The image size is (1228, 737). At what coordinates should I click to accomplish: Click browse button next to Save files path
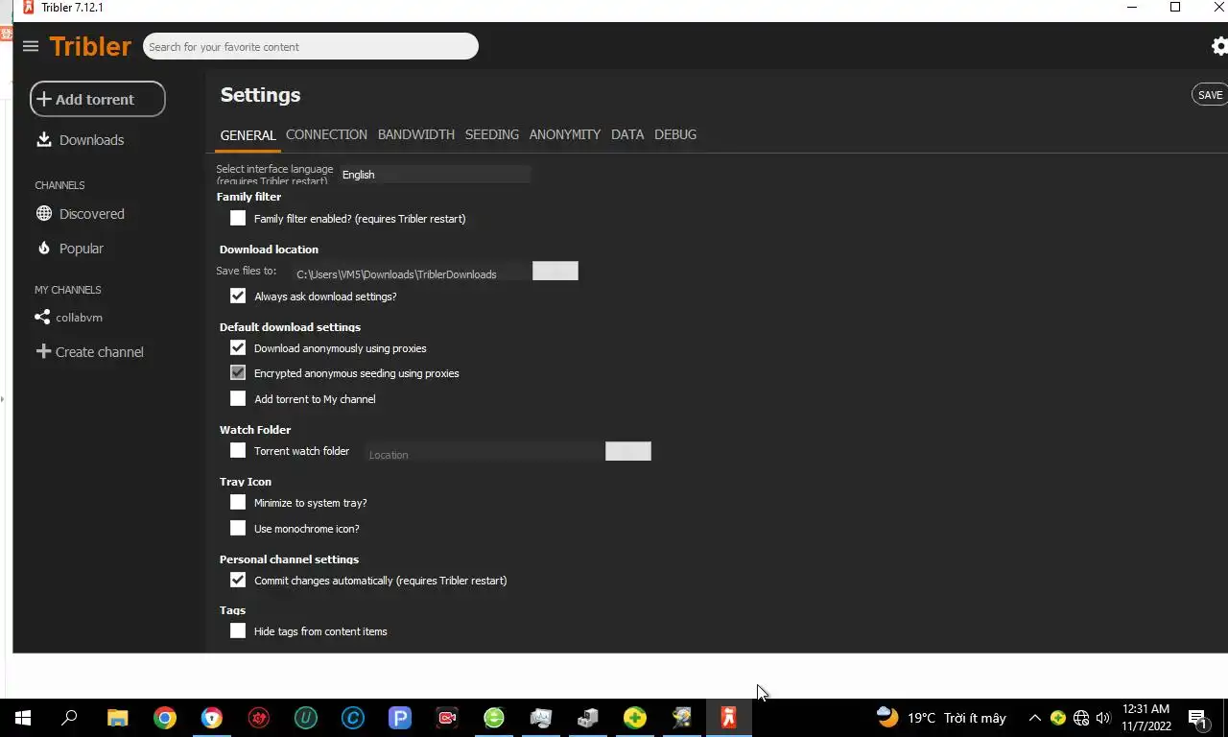click(555, 272)
